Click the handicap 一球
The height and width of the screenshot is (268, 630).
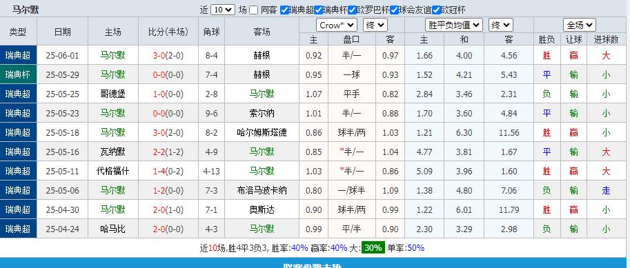click(351, 74)
